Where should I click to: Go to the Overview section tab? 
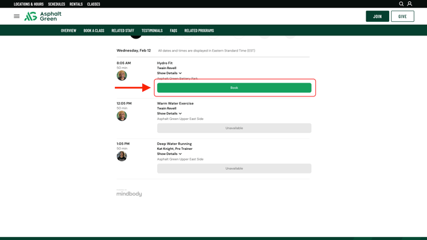[69, 30]
